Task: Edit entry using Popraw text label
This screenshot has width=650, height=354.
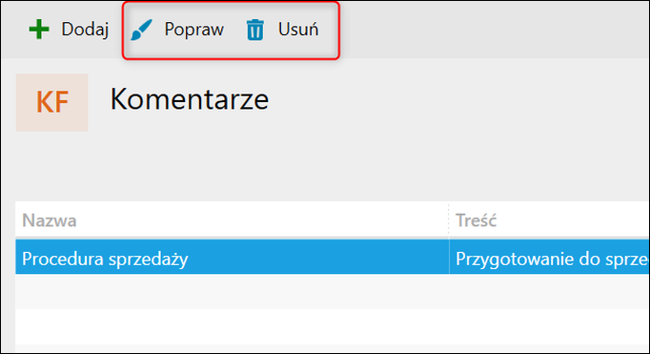Action: point(194,30)
